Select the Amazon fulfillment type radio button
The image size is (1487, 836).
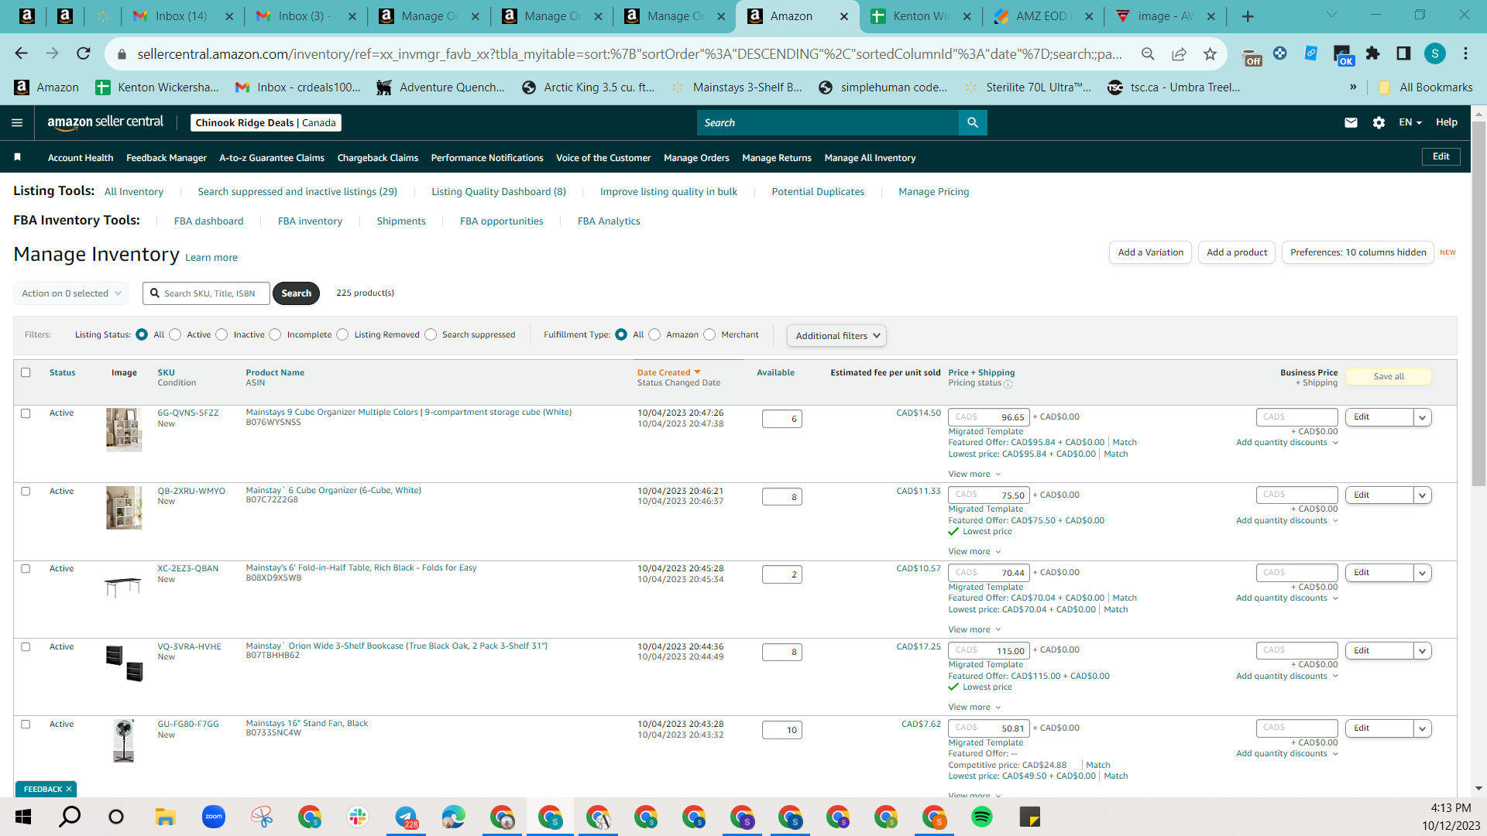point(654,334)
